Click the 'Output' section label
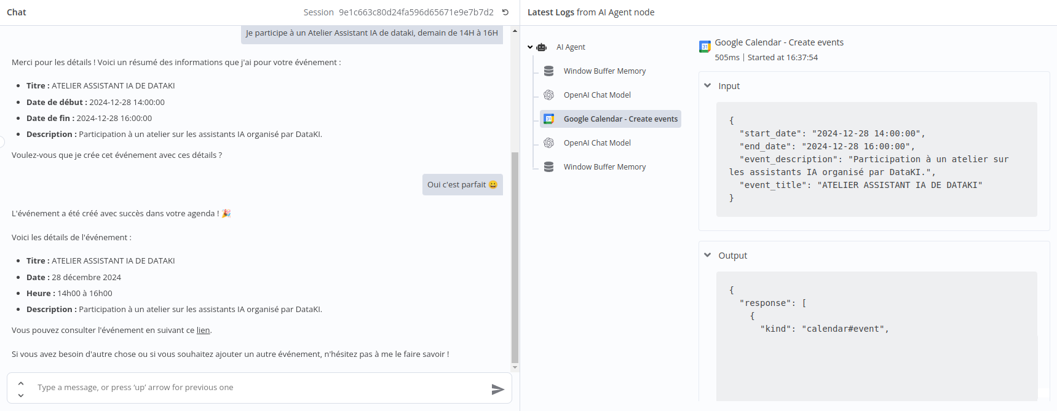The height and width of the screenshot is (411, 1057). coord(732,256)
